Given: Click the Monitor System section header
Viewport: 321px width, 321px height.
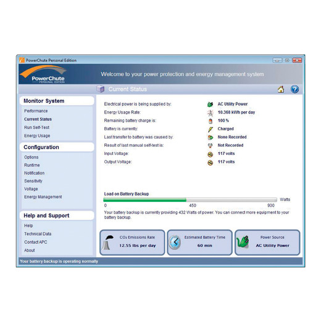Looking at the screenshot, I should pos(57,101).
